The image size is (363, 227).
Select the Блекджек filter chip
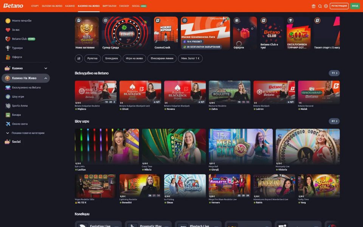(112, 58)
